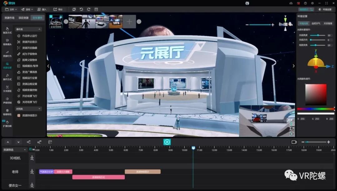Collapse right panel with right arrow
337x191 pixels.
[294, 66]
